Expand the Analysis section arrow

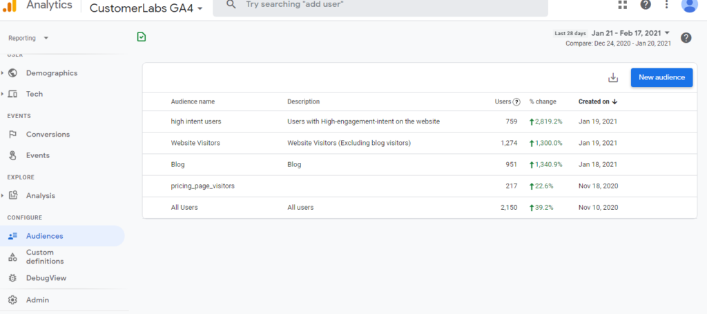(3, 195)
